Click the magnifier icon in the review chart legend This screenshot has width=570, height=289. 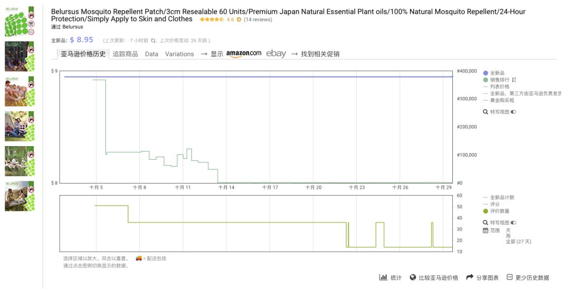click(x=486, y=223)
